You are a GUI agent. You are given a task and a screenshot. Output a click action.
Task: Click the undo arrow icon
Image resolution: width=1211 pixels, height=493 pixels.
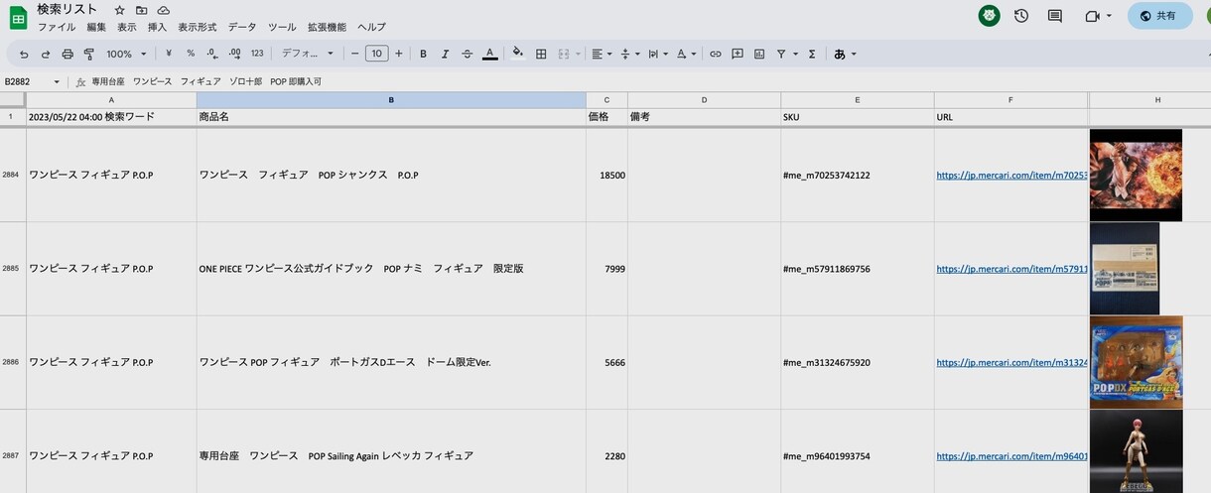click(x=24, y=54)
